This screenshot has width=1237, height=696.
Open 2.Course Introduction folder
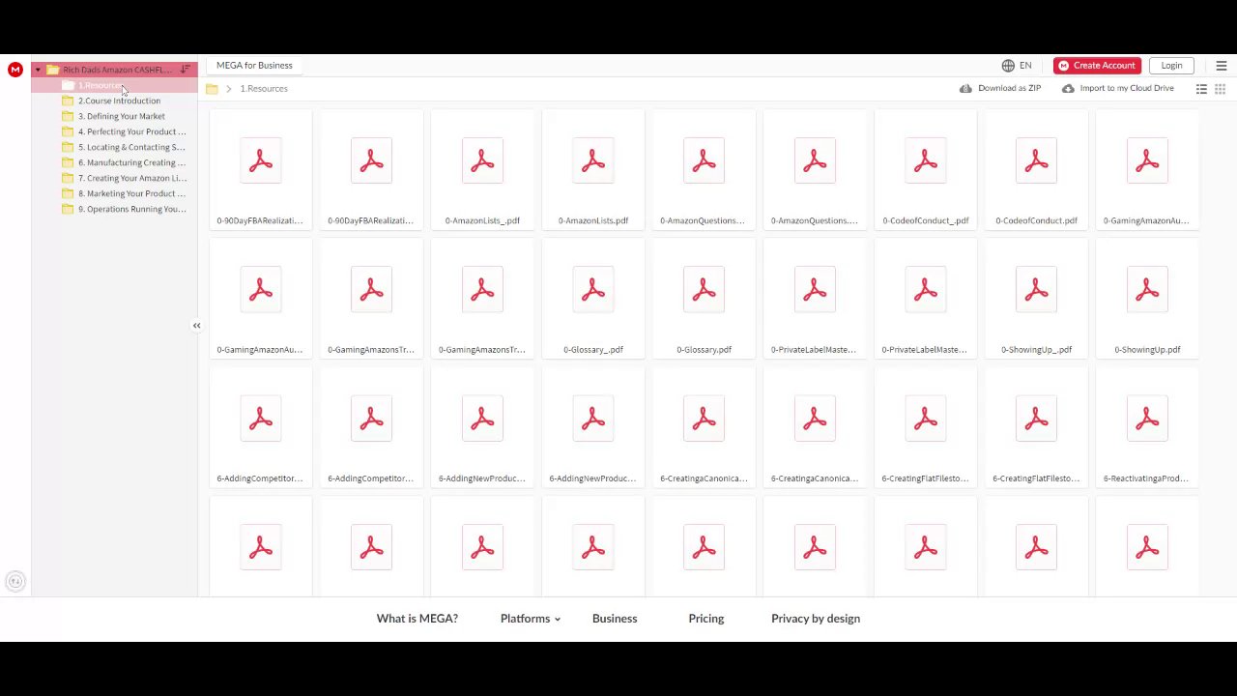pyautogui.click(x=114, y=101)
